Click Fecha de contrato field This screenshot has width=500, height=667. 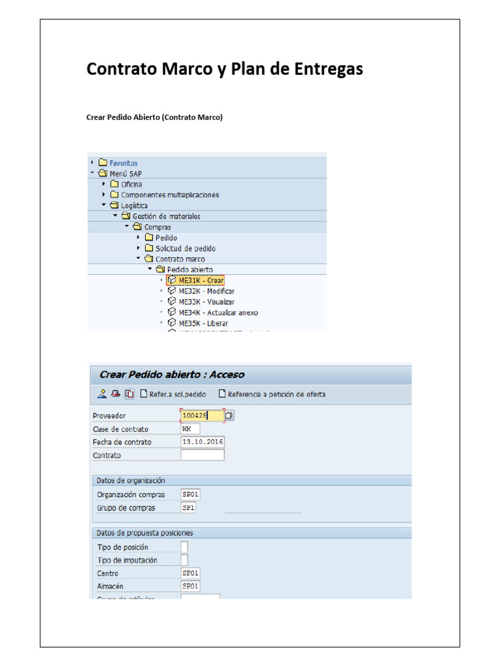coord(202,442)
